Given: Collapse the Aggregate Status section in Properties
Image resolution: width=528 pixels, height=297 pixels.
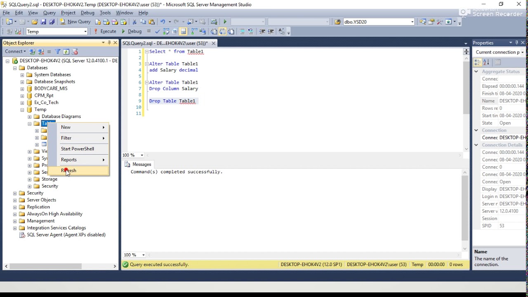Looking at the screenshot, I should click(x=476, y=71).
